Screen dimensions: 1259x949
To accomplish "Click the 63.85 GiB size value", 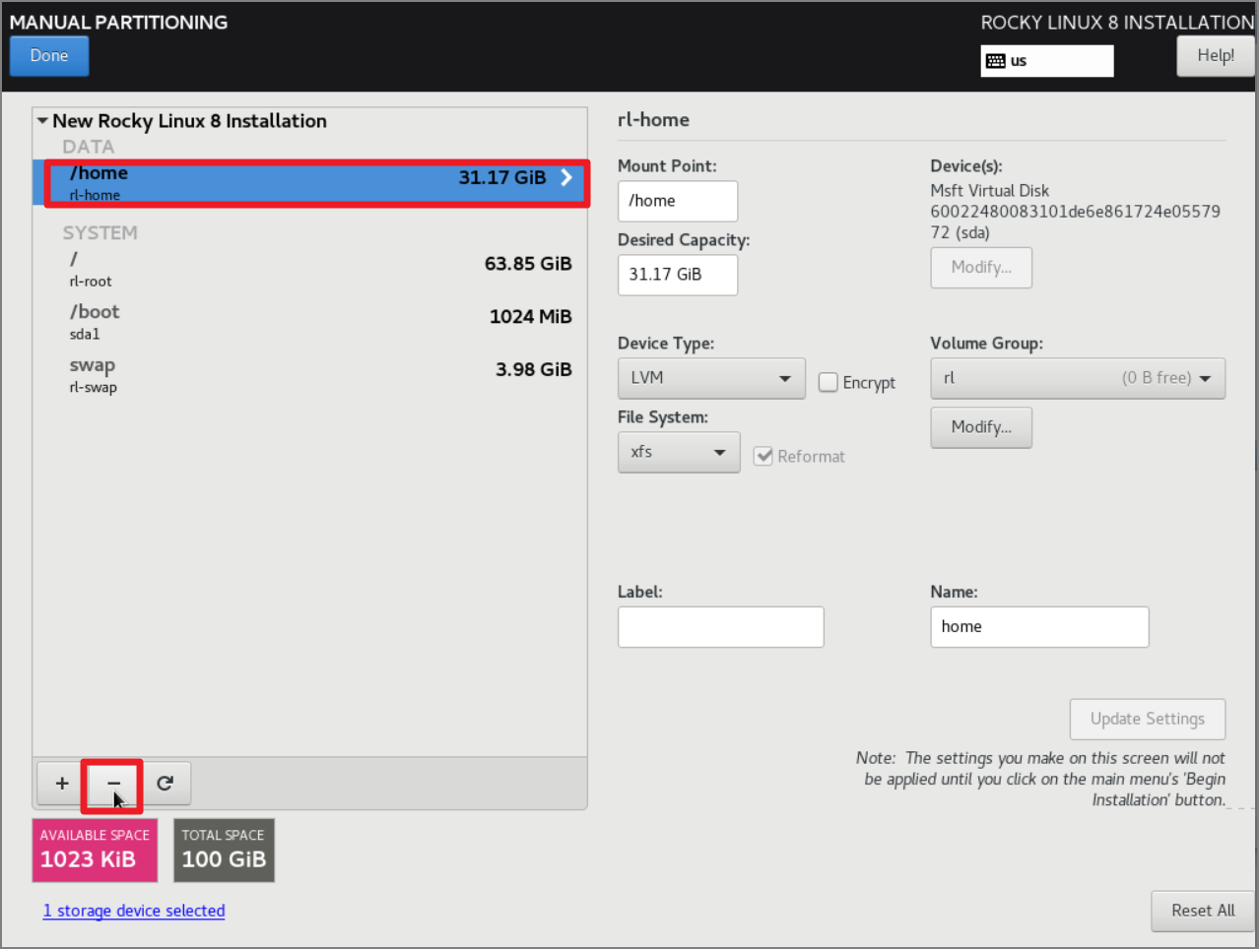I will [x=528, y=264].
